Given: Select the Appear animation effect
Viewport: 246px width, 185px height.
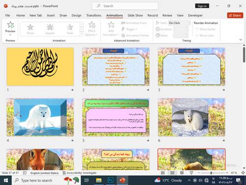Looking at the screenshot, I should [50, 29].
